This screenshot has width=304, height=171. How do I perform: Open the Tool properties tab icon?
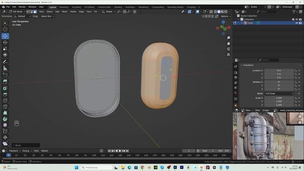[x=236, y=66]
